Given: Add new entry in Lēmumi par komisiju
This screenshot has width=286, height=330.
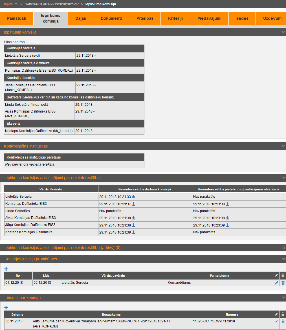Looking at the screenshot, I should (x=6, y=308).
